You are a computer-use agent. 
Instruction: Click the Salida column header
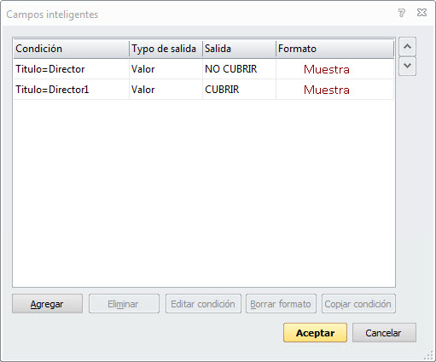(239, 49)
